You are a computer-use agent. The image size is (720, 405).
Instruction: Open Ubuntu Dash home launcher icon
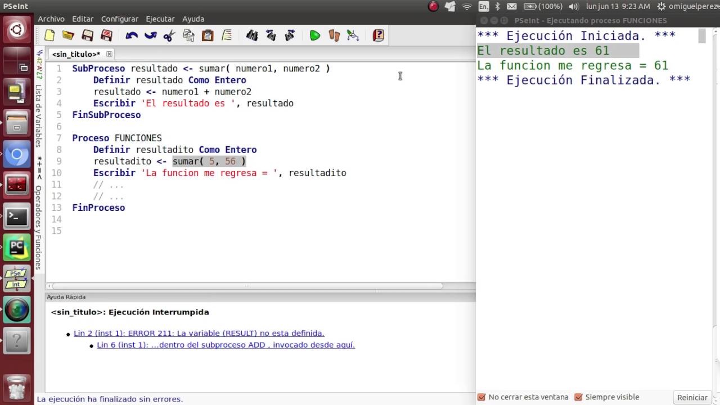tap(17, 29)
